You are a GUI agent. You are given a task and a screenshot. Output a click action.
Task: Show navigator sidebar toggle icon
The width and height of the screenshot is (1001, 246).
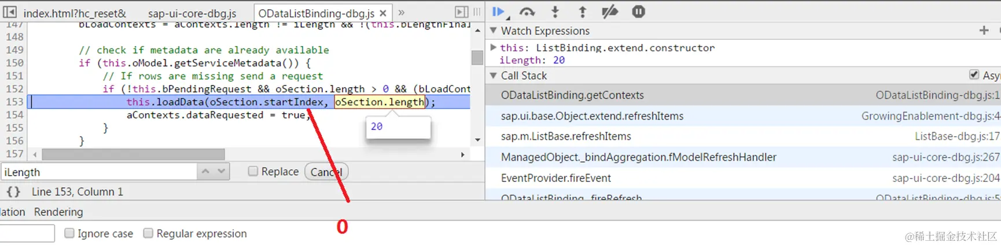click(10, 12)
